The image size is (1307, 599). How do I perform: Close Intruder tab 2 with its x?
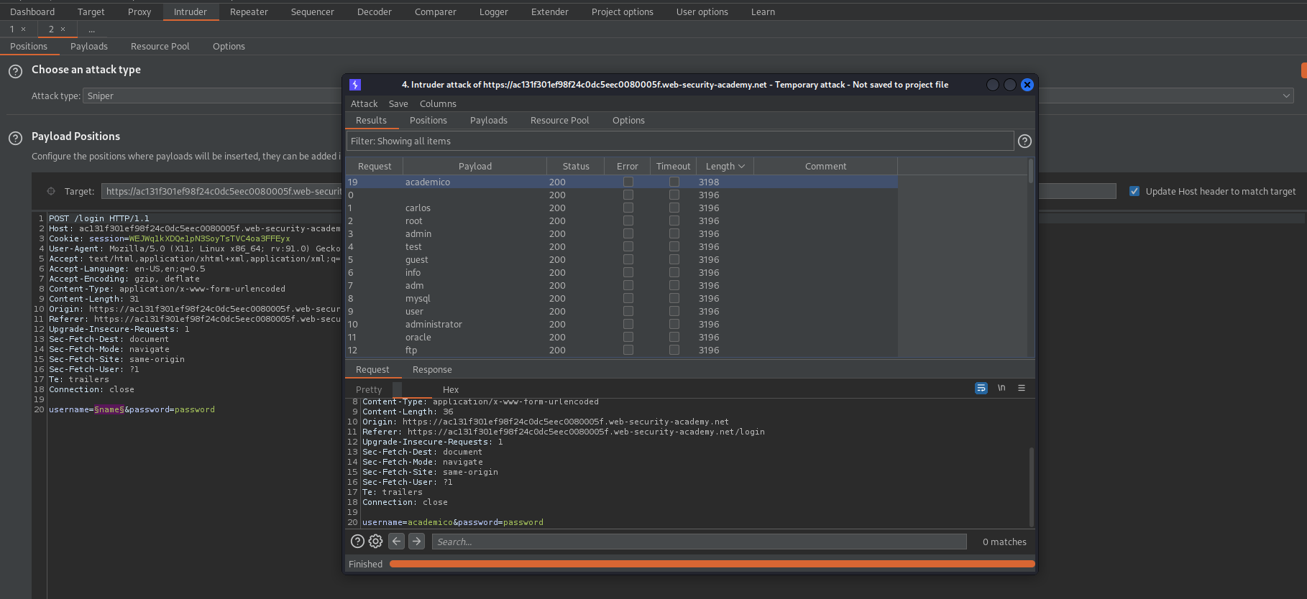coord(63,29)
